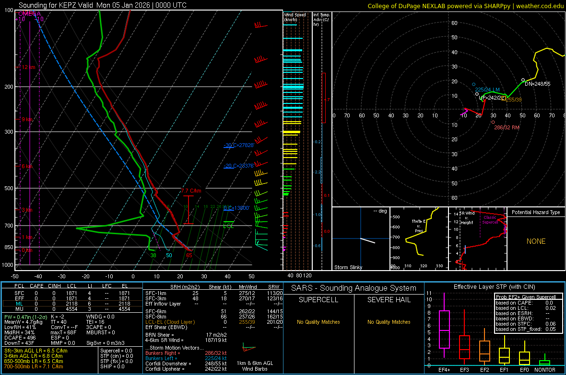Click the 'Bunkers Right = 286/32 kt' line
566x375 pixels.
pyautogui.click(x=186, y=353)
